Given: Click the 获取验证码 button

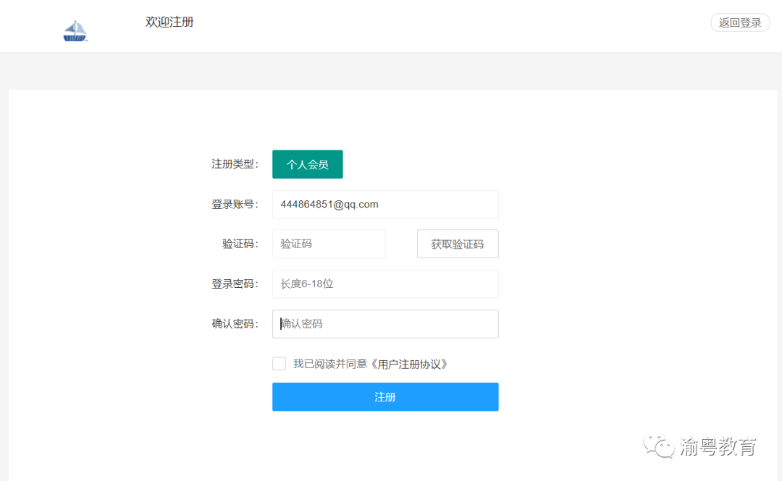Looking at the screenshot, I should click(x=457, y=244).
